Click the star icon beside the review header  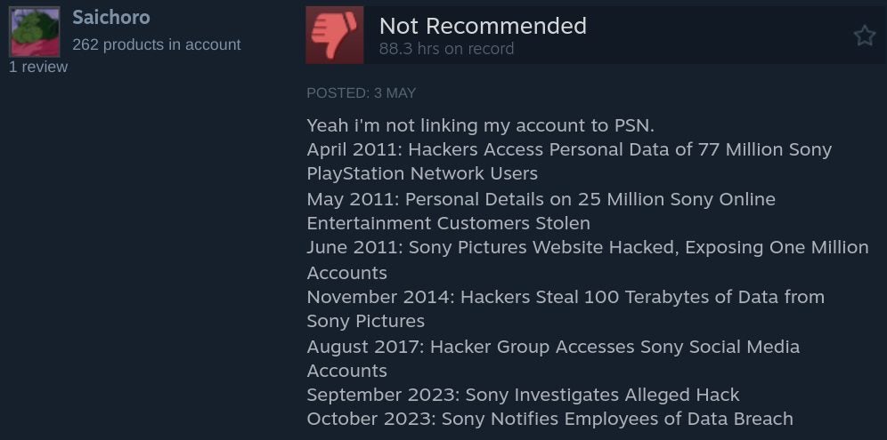tap(865, 36)
